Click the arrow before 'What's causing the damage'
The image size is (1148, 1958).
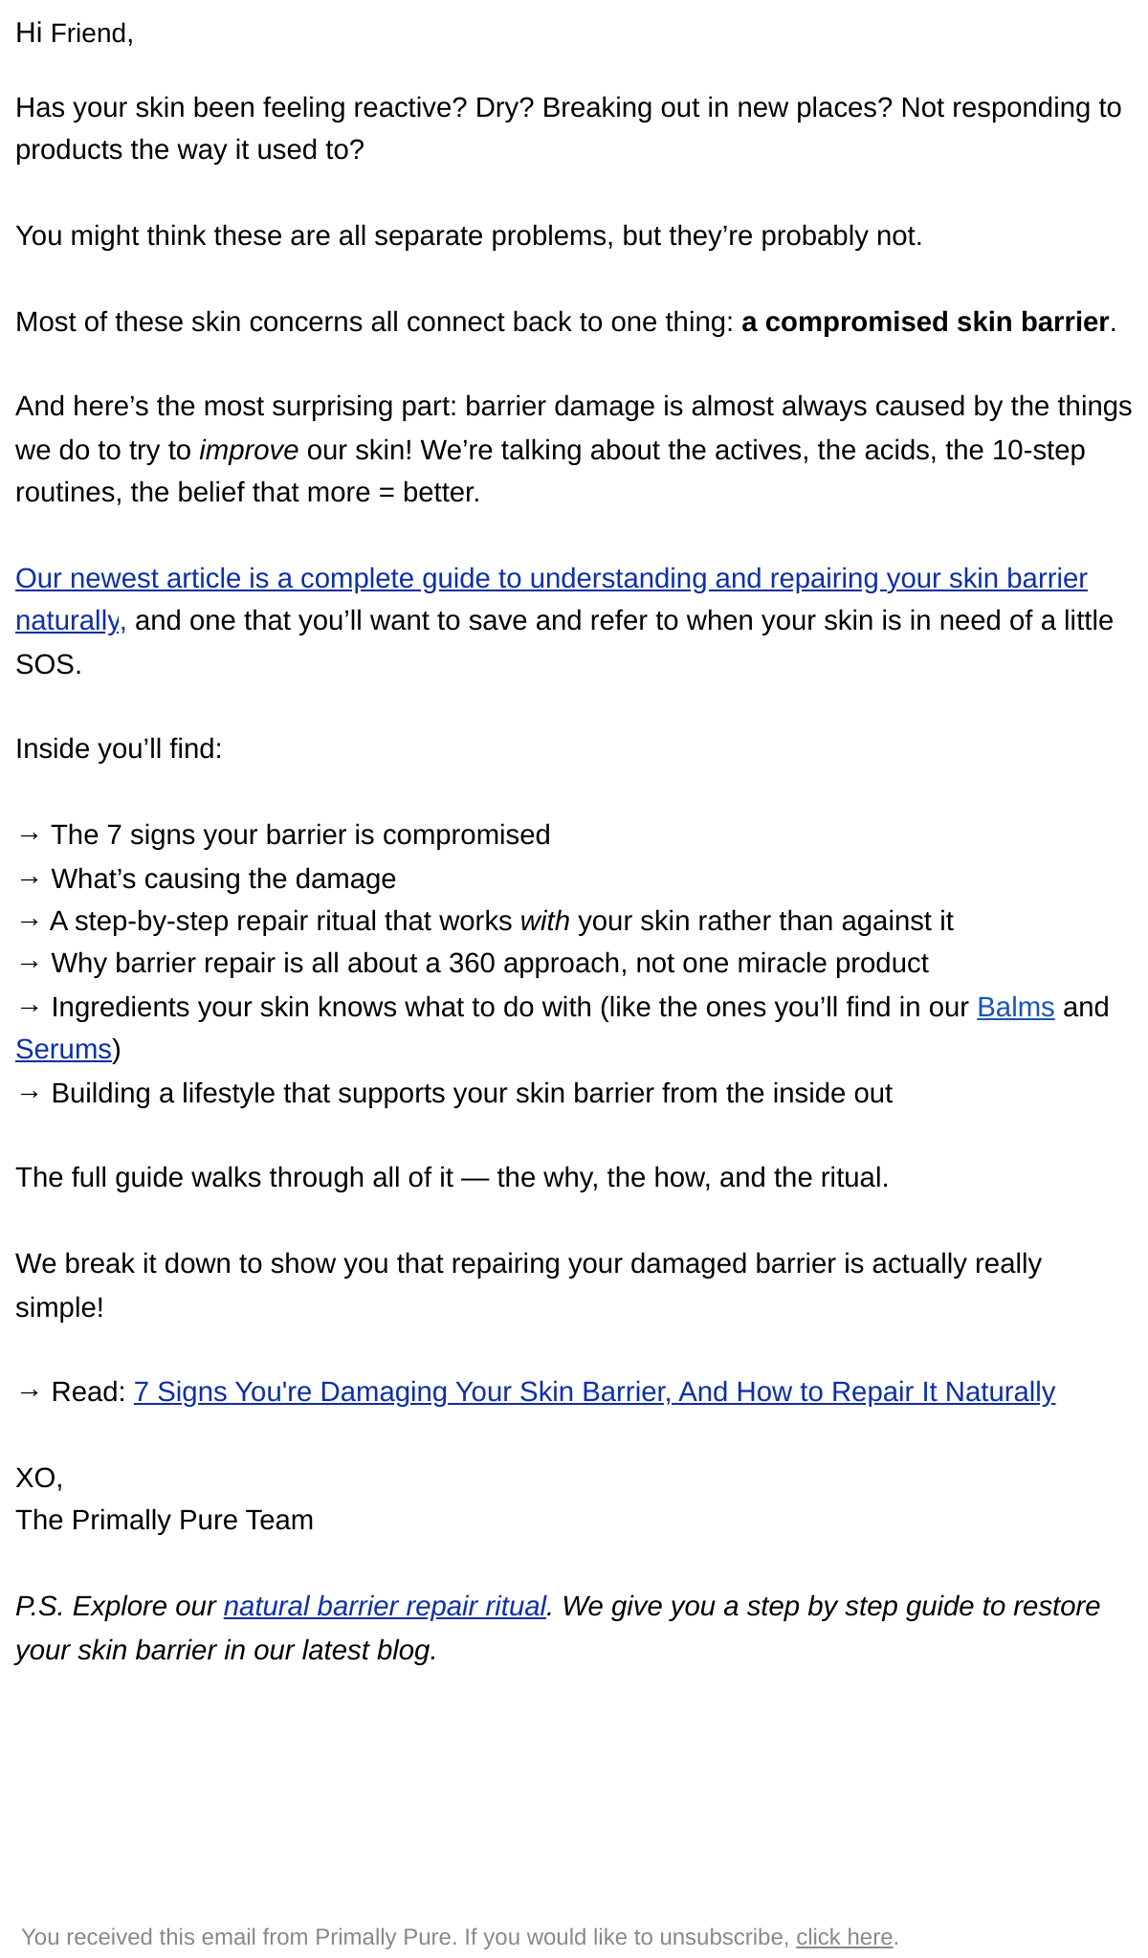[x=29, y=879]
